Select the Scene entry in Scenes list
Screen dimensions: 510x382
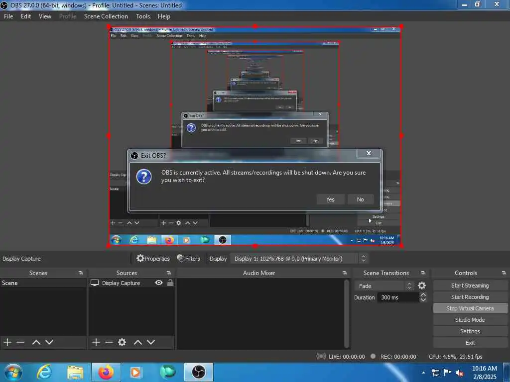(x=43, y=283)
